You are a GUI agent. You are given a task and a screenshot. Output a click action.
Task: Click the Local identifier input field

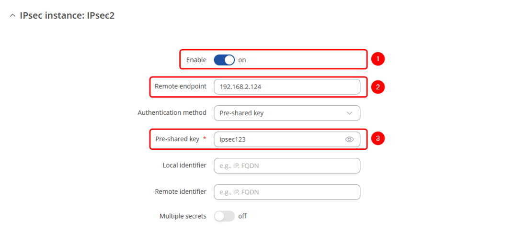pos(286,166)
